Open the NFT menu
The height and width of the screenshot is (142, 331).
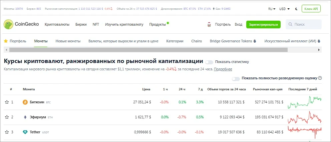pos(96,24)
